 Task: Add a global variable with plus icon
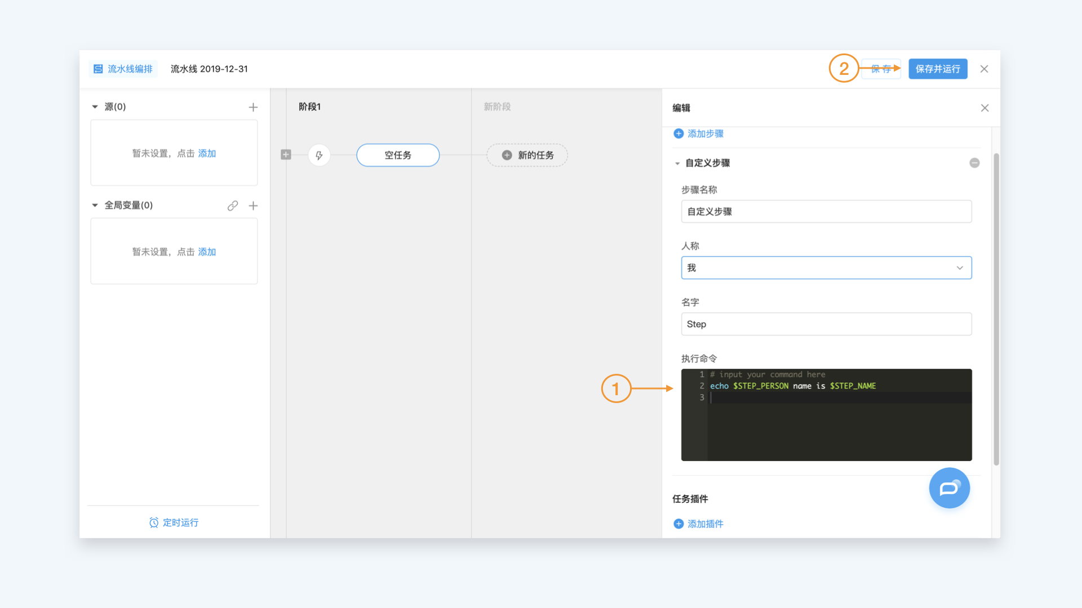253,205
